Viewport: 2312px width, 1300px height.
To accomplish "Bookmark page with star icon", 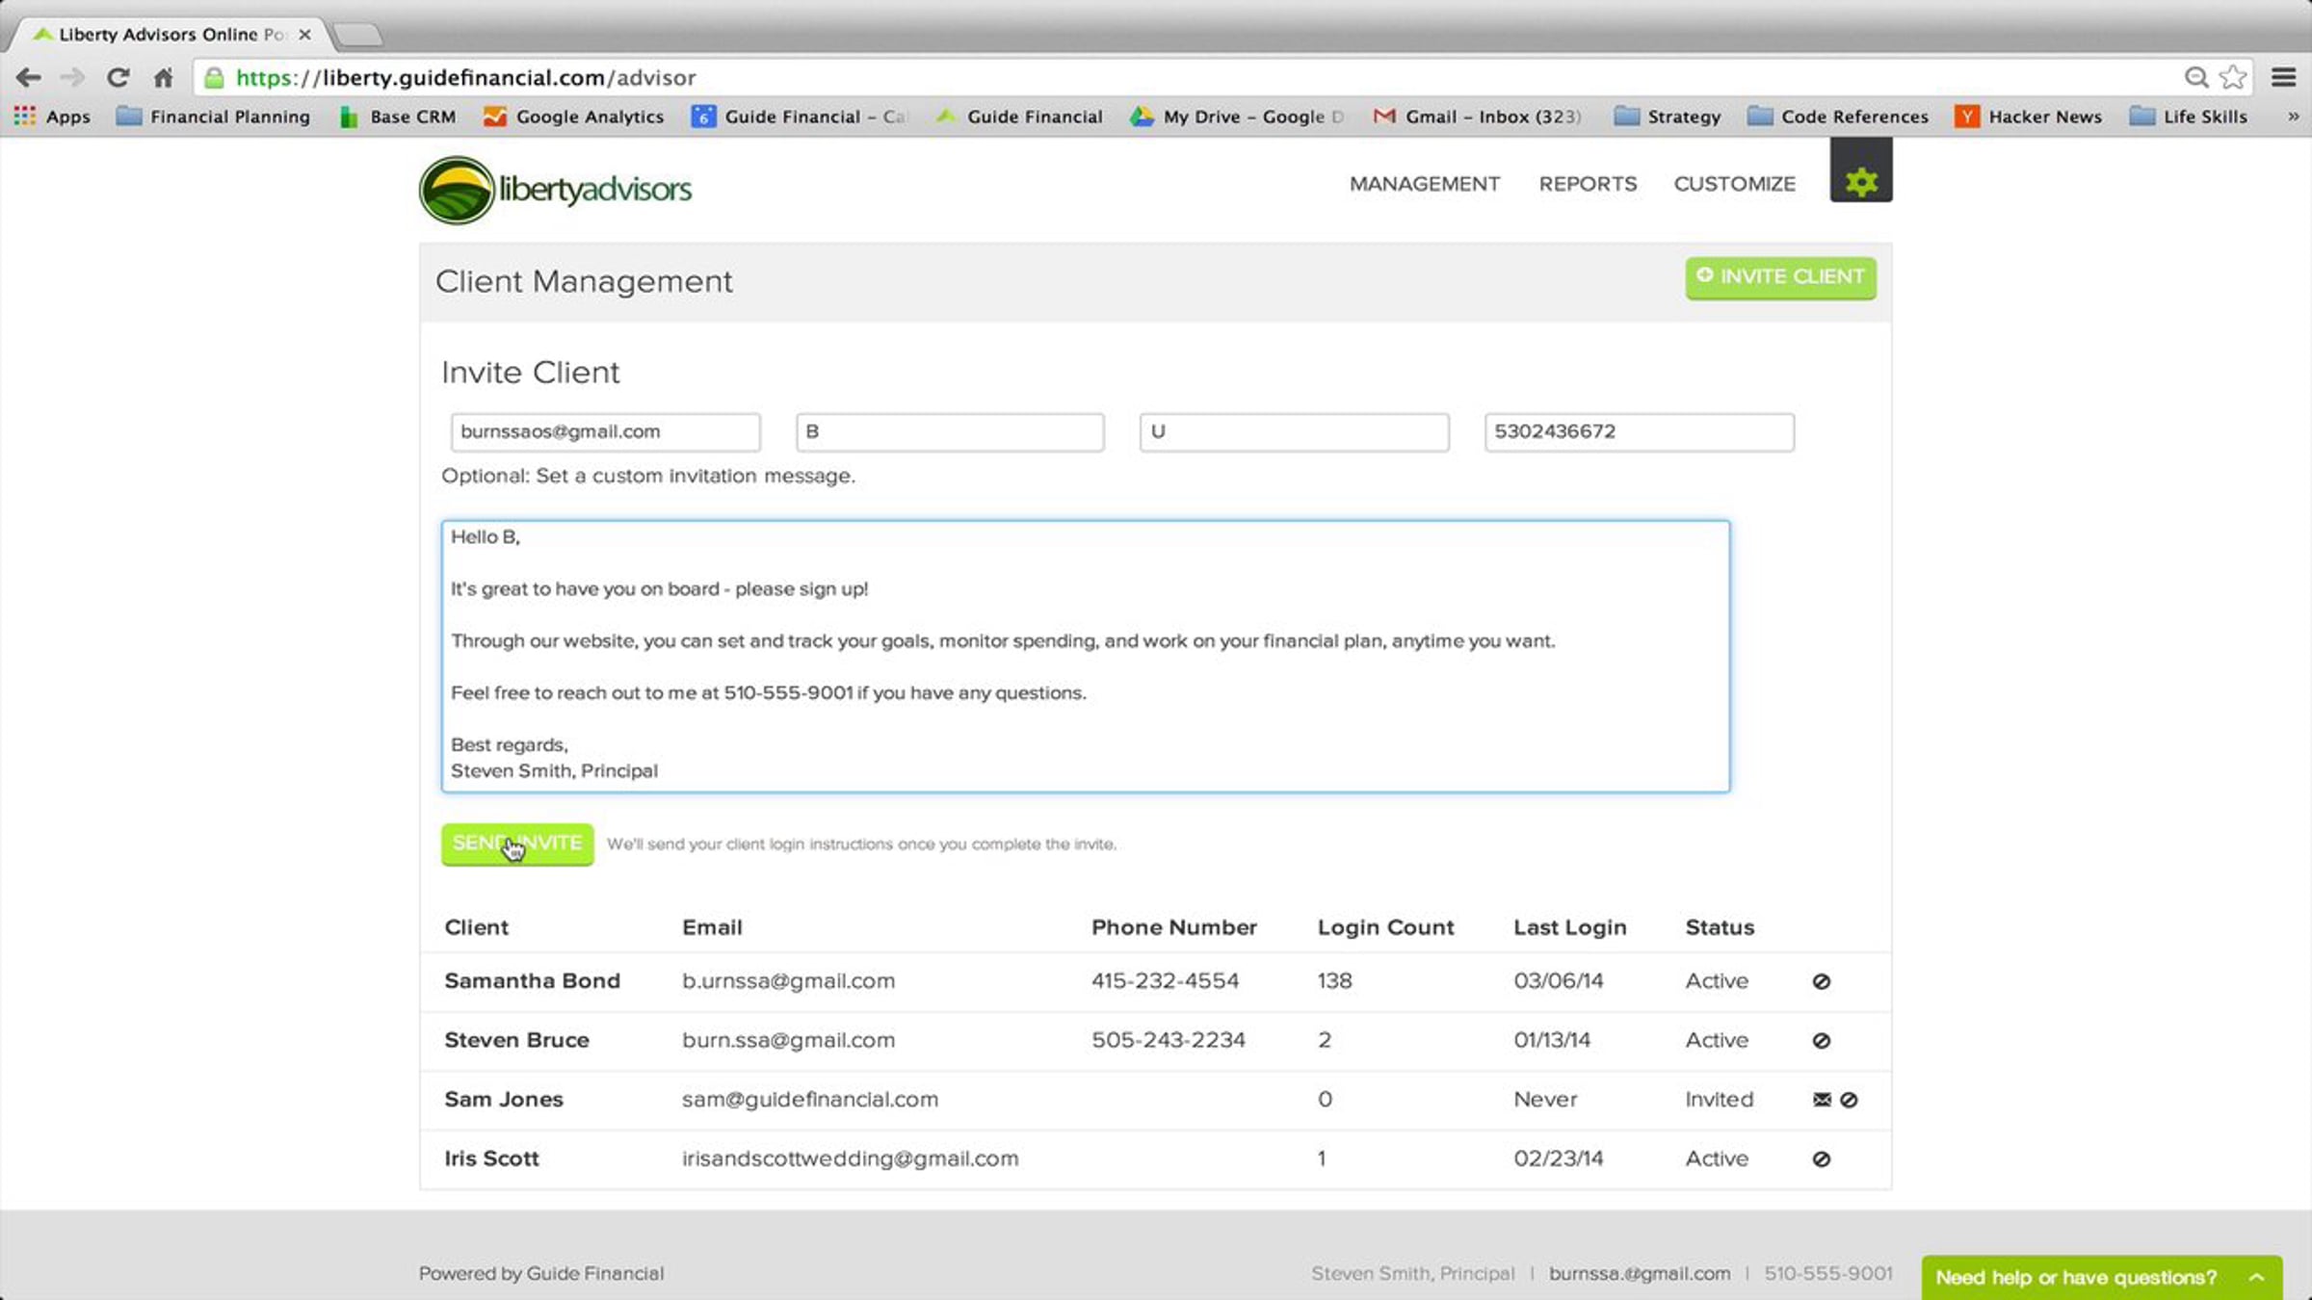I will 2233,77.
